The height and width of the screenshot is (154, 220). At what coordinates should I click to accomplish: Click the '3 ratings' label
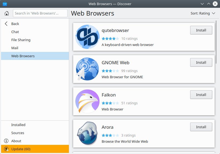[128, 135]
